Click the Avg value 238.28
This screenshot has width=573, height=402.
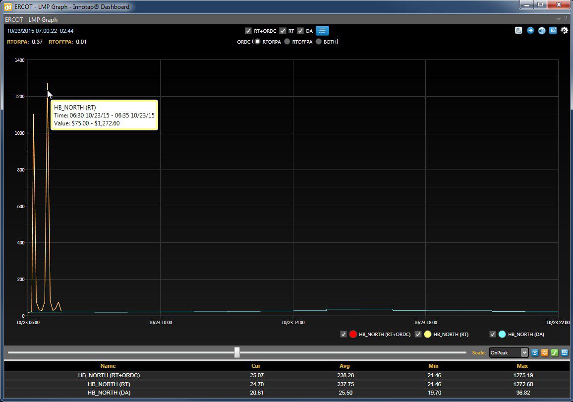[x=345, y=375]
